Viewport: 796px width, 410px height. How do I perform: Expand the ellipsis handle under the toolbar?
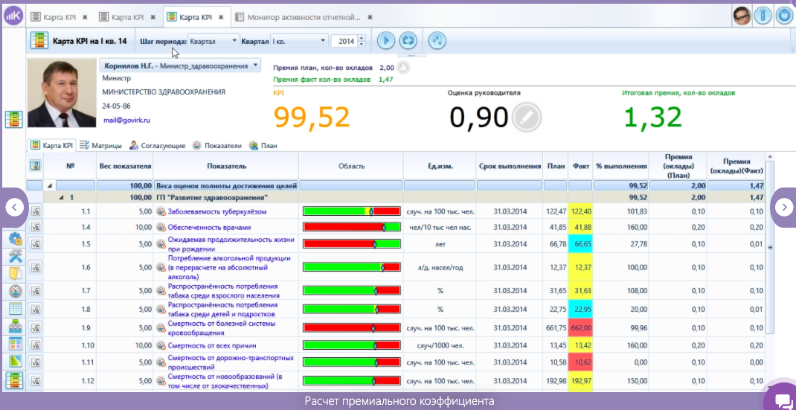pyautogui.click(x=411, y=55)
